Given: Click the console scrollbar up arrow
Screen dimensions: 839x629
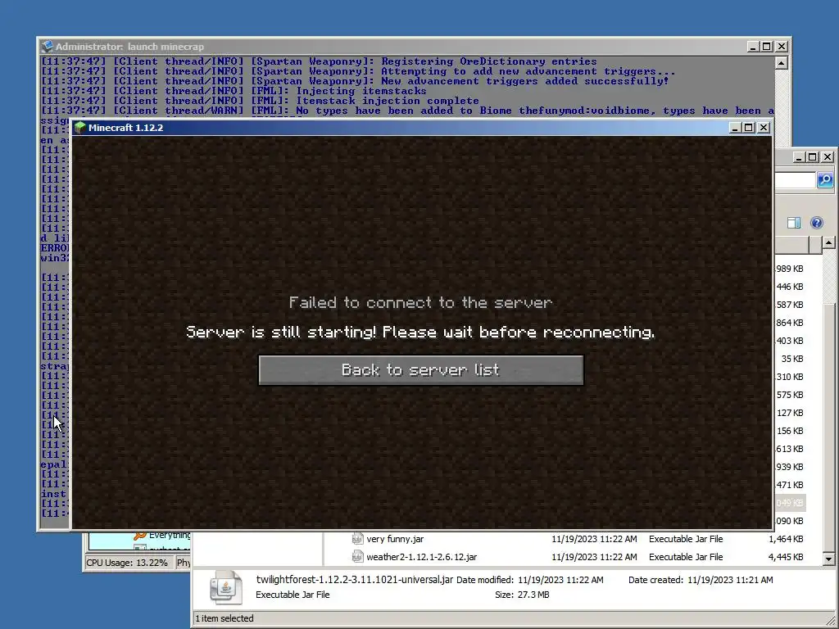Looking at the screenshot, I should (x=781, y=63).
